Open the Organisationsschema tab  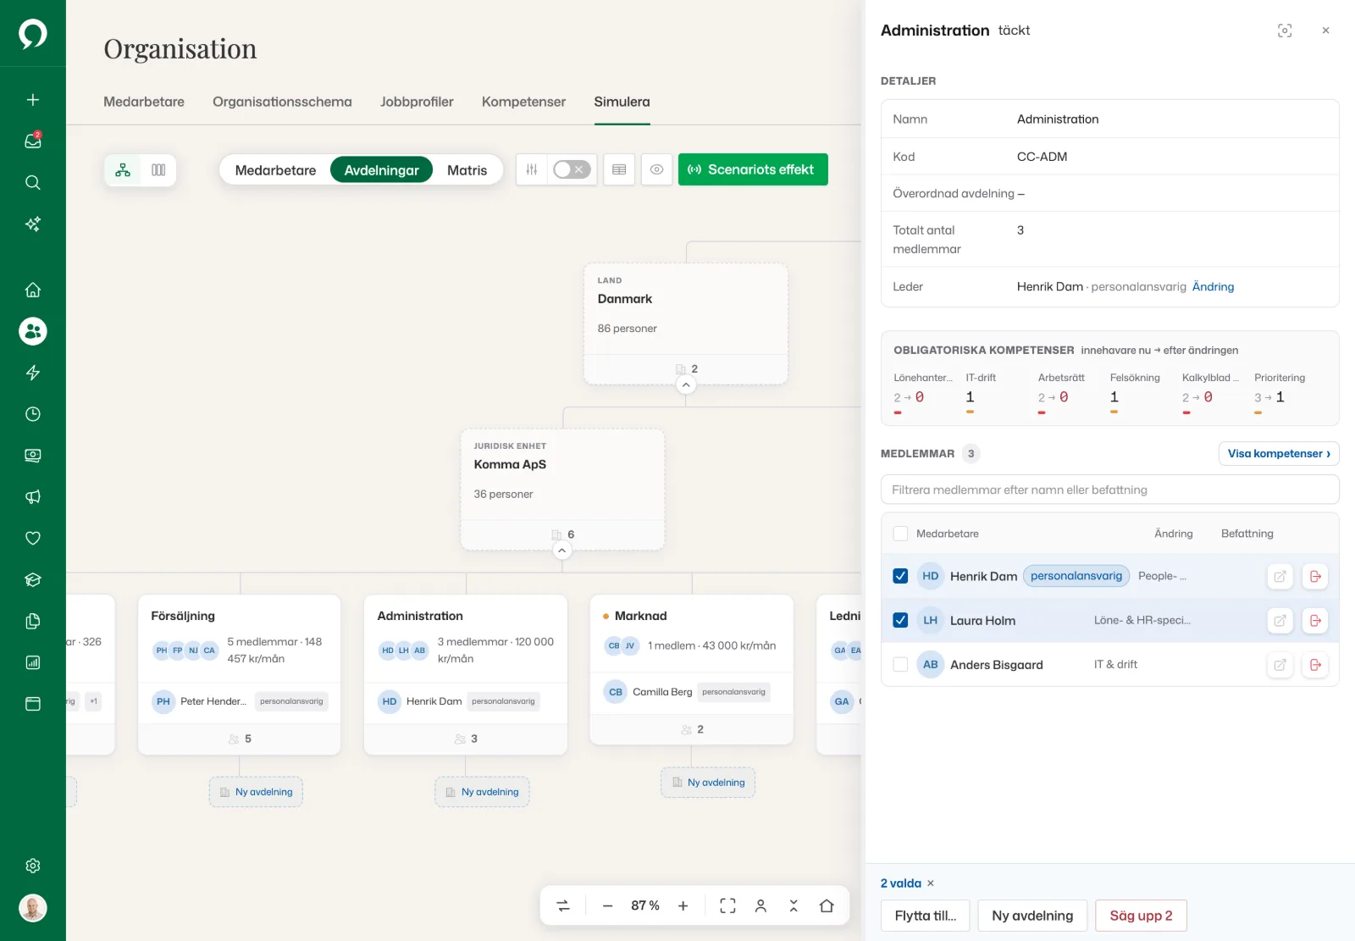[282, 102]
